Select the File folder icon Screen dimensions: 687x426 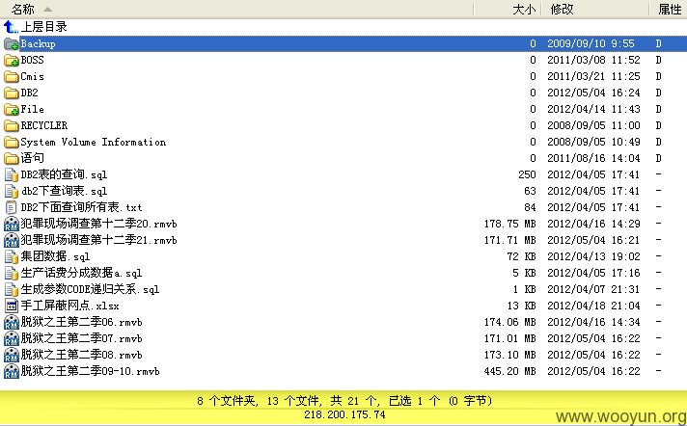pos(11,110)
